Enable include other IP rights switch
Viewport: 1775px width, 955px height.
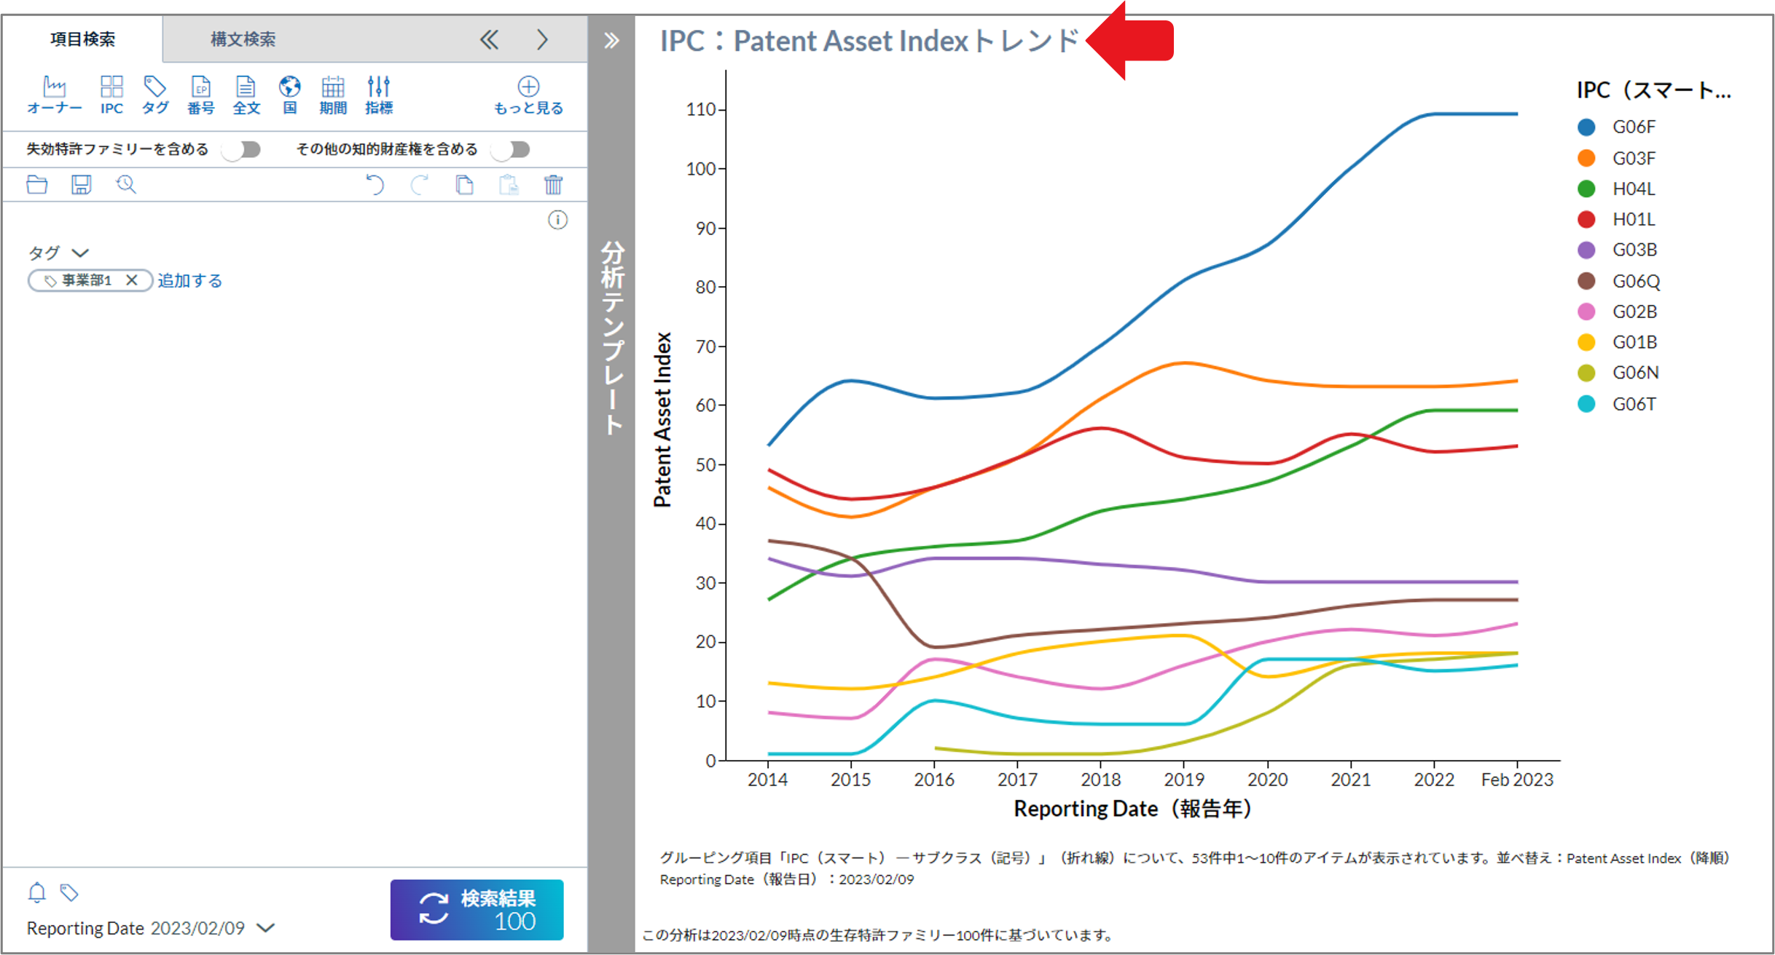click(512, 150)
